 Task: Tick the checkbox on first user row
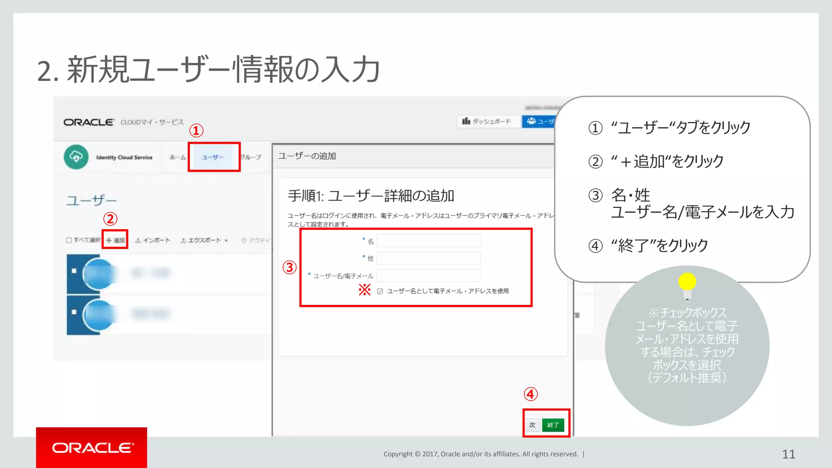click(74, 271)
